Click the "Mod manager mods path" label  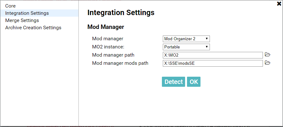[x=120, y=63]
